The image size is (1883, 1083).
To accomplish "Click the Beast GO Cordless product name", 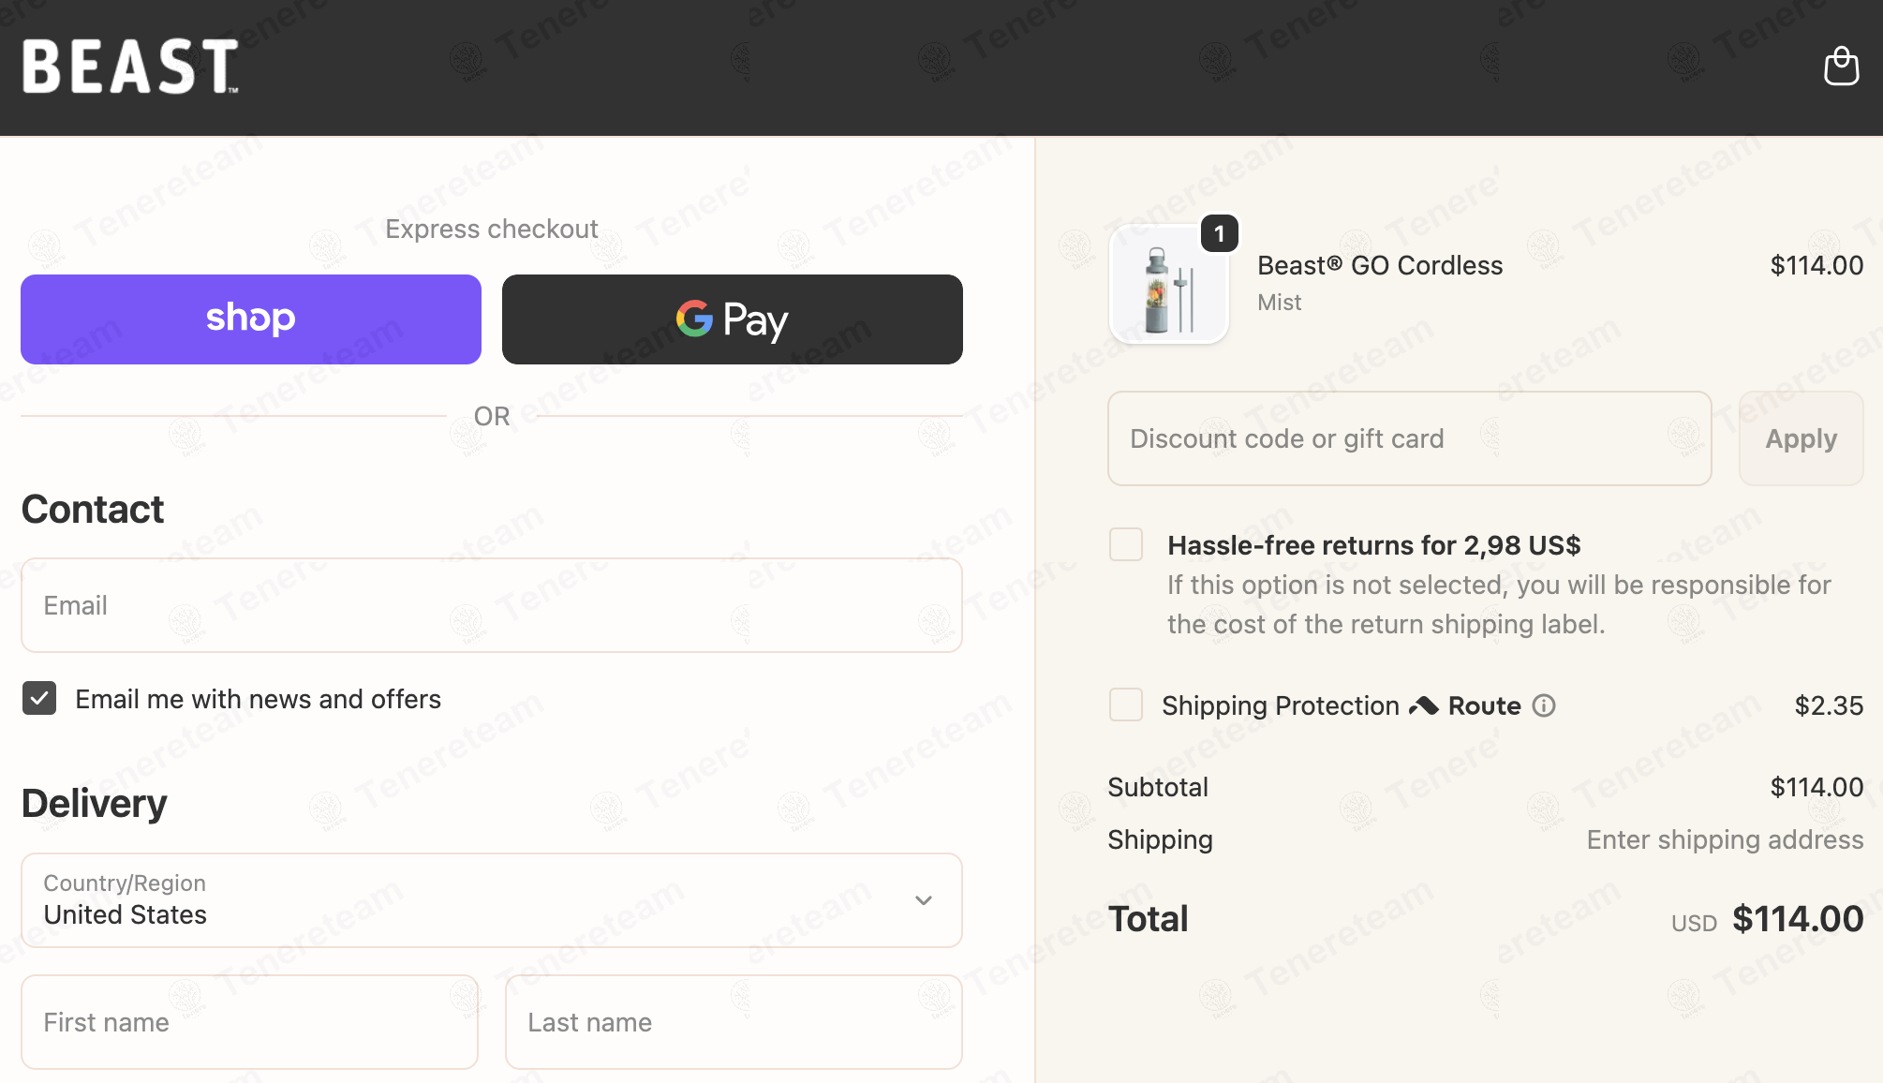I will tap(1380, 265).
